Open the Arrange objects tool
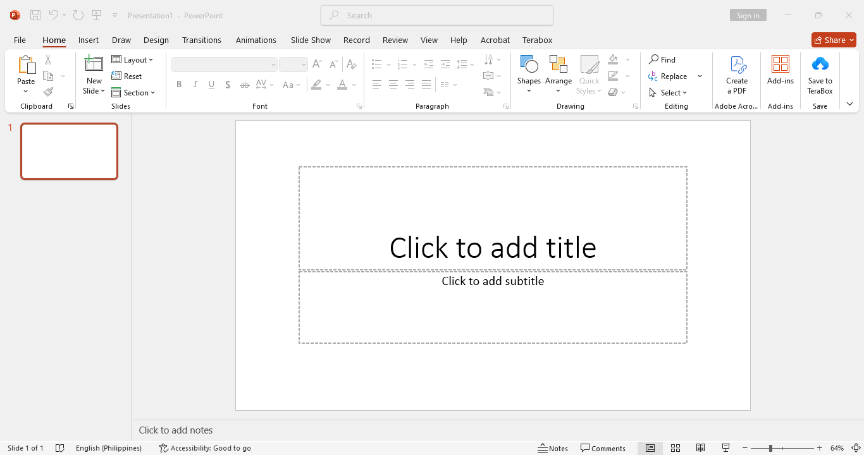Screen dimensions: 864x455 coord(558,64)
